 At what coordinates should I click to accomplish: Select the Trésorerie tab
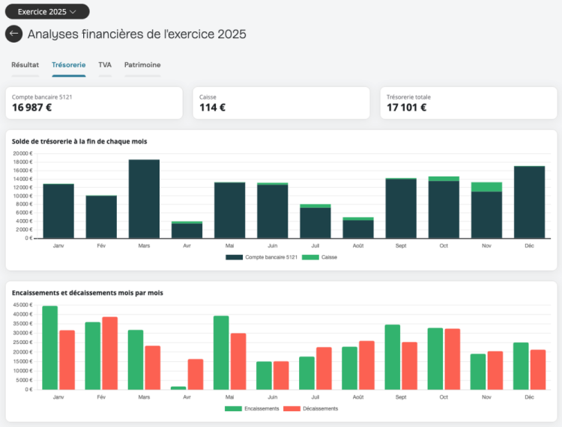click(x=68, y=65)
